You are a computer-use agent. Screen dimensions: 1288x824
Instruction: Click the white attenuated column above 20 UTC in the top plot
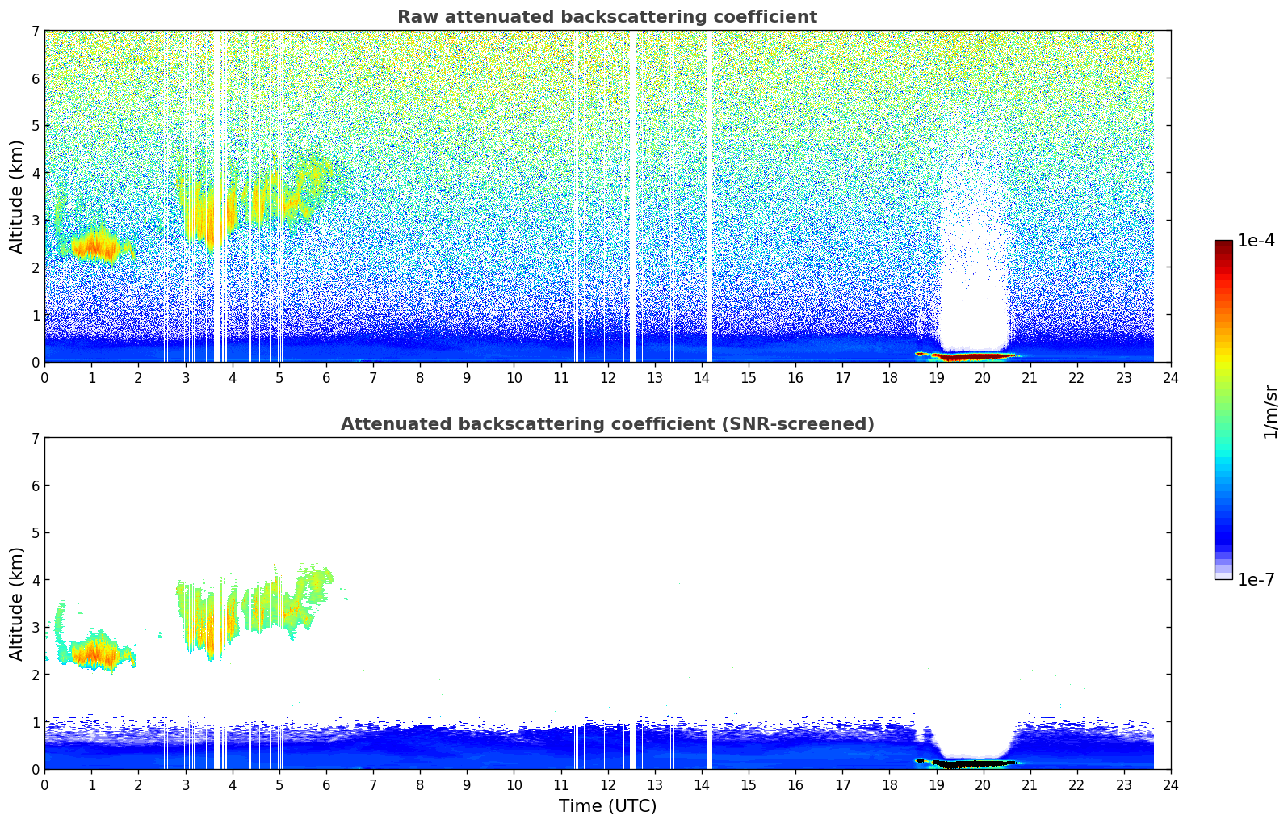pyautogui.click(x=973, y=259)
